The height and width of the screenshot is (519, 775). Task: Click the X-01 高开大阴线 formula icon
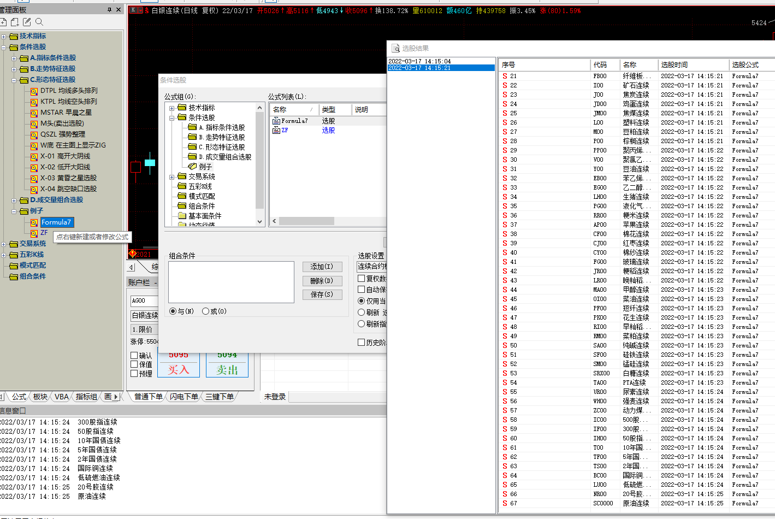click(x=34, y=157)
